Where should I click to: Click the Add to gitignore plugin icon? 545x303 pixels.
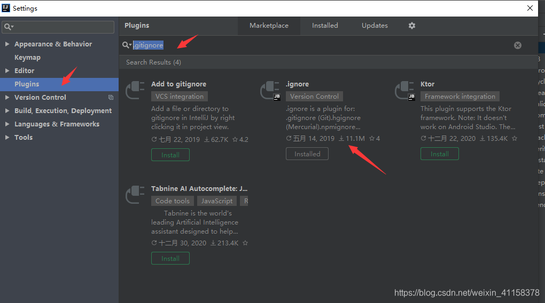click(135, 90)
